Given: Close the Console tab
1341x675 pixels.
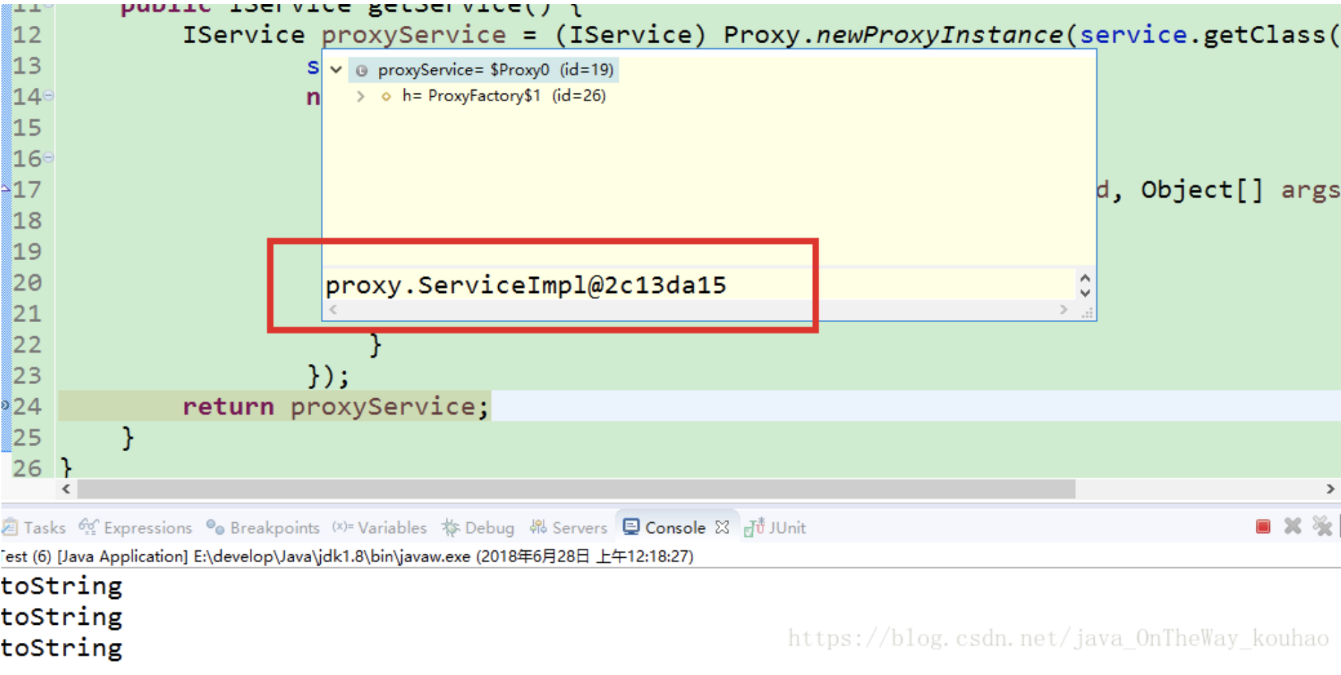Looking at the screenshot, I should click(724, 528).
